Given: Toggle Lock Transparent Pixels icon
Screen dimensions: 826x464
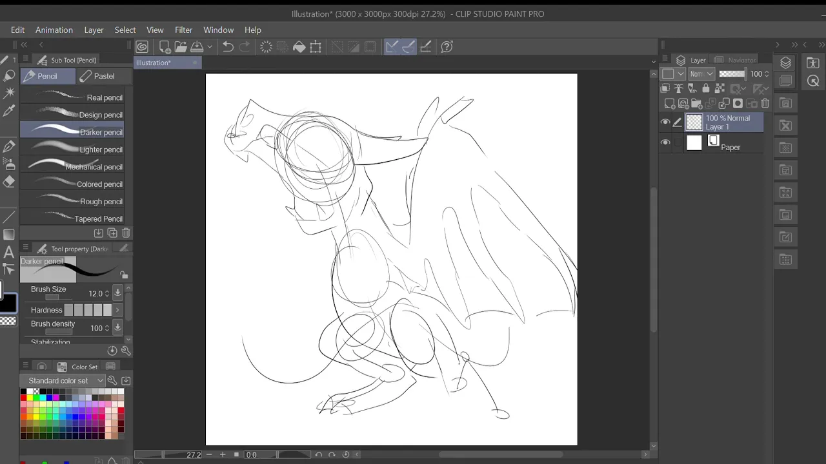Looking at the screenshot, I should coord(718,88).
